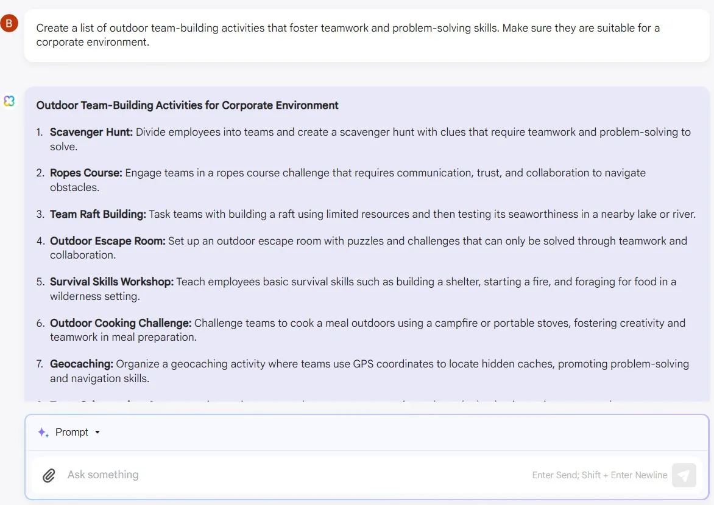Click the Enter Send; Shift + Enter Newline hint
This screenshot has width=714, height=505.
click(599, 475)
